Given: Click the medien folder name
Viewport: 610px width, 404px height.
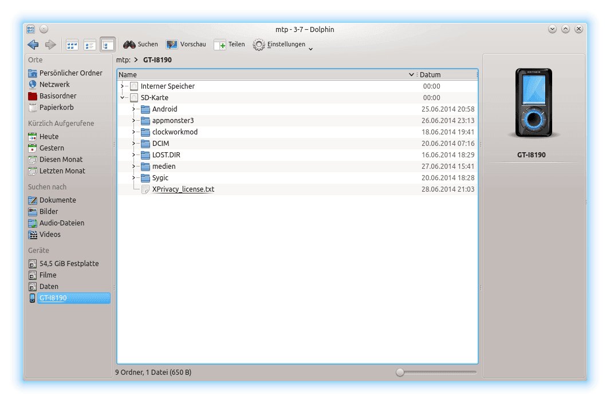Looking at the screenshot, I should click(164, 167).
